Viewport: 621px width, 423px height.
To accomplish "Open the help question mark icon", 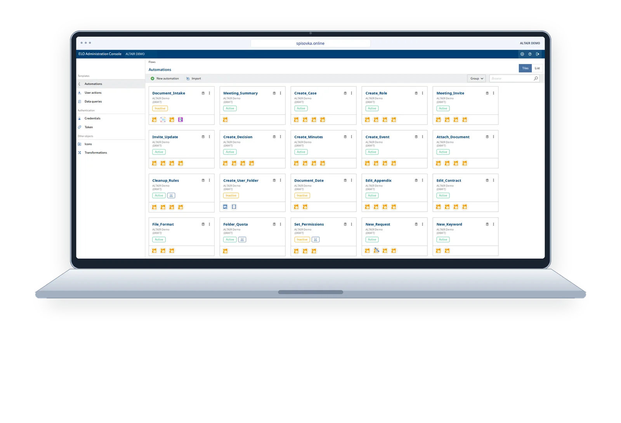I will click(x=530, y=54).
